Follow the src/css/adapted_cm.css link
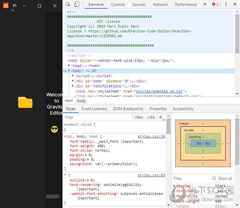The image size is (240, 208). [159, 91]
